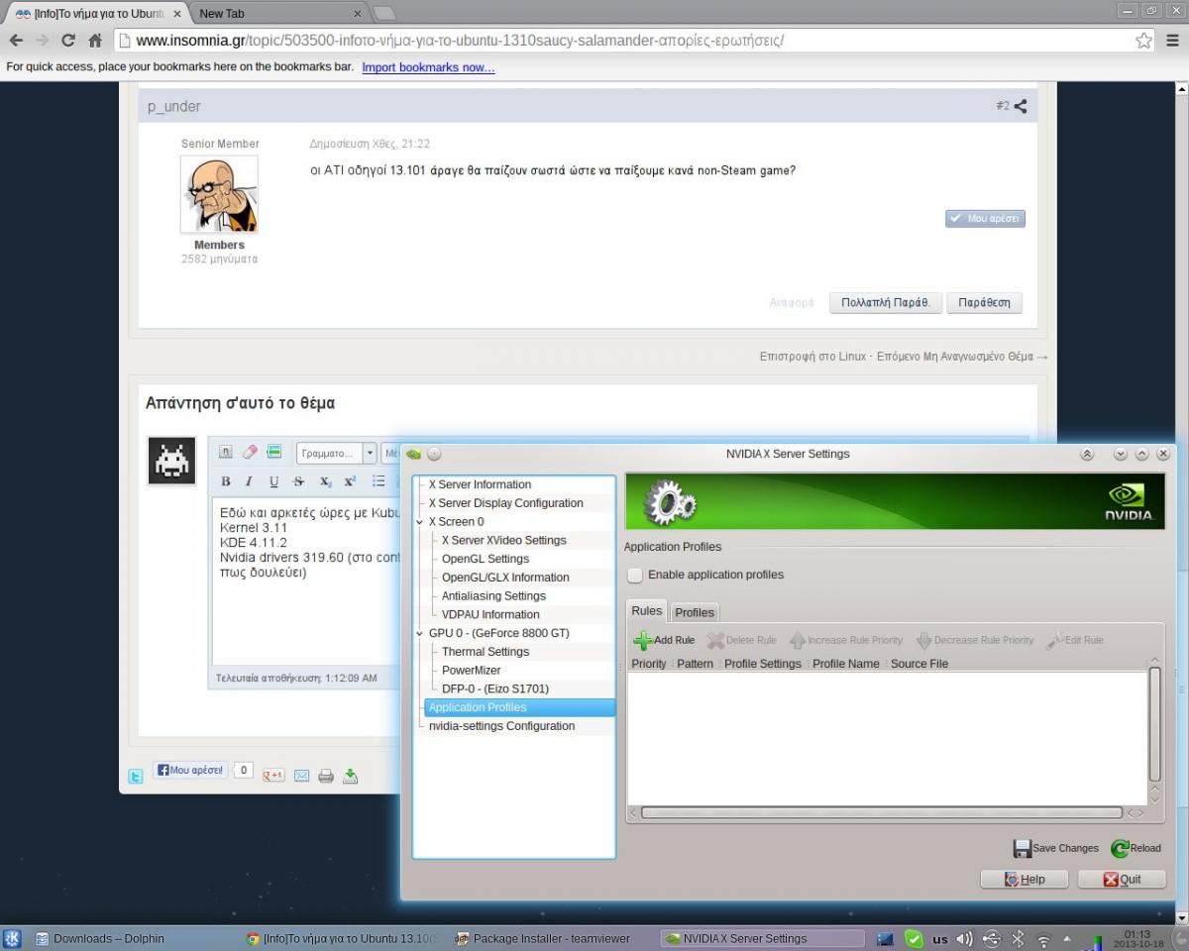Click the Παράθεση quote button
This screenshot has width=1189, height=951.
click(x=984, y=302)
